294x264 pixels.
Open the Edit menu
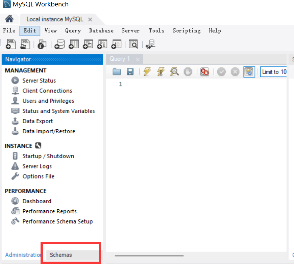point(30,31)
